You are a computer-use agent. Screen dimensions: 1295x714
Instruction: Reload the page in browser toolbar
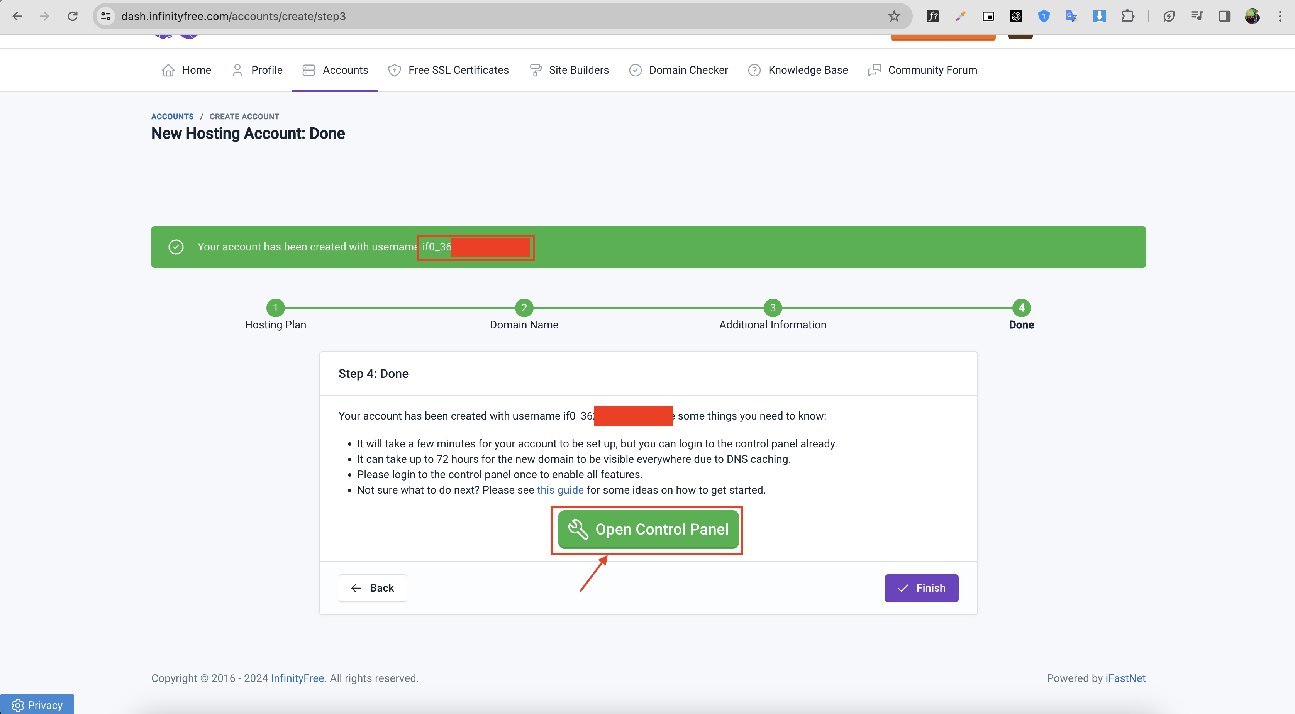(72, 16)
